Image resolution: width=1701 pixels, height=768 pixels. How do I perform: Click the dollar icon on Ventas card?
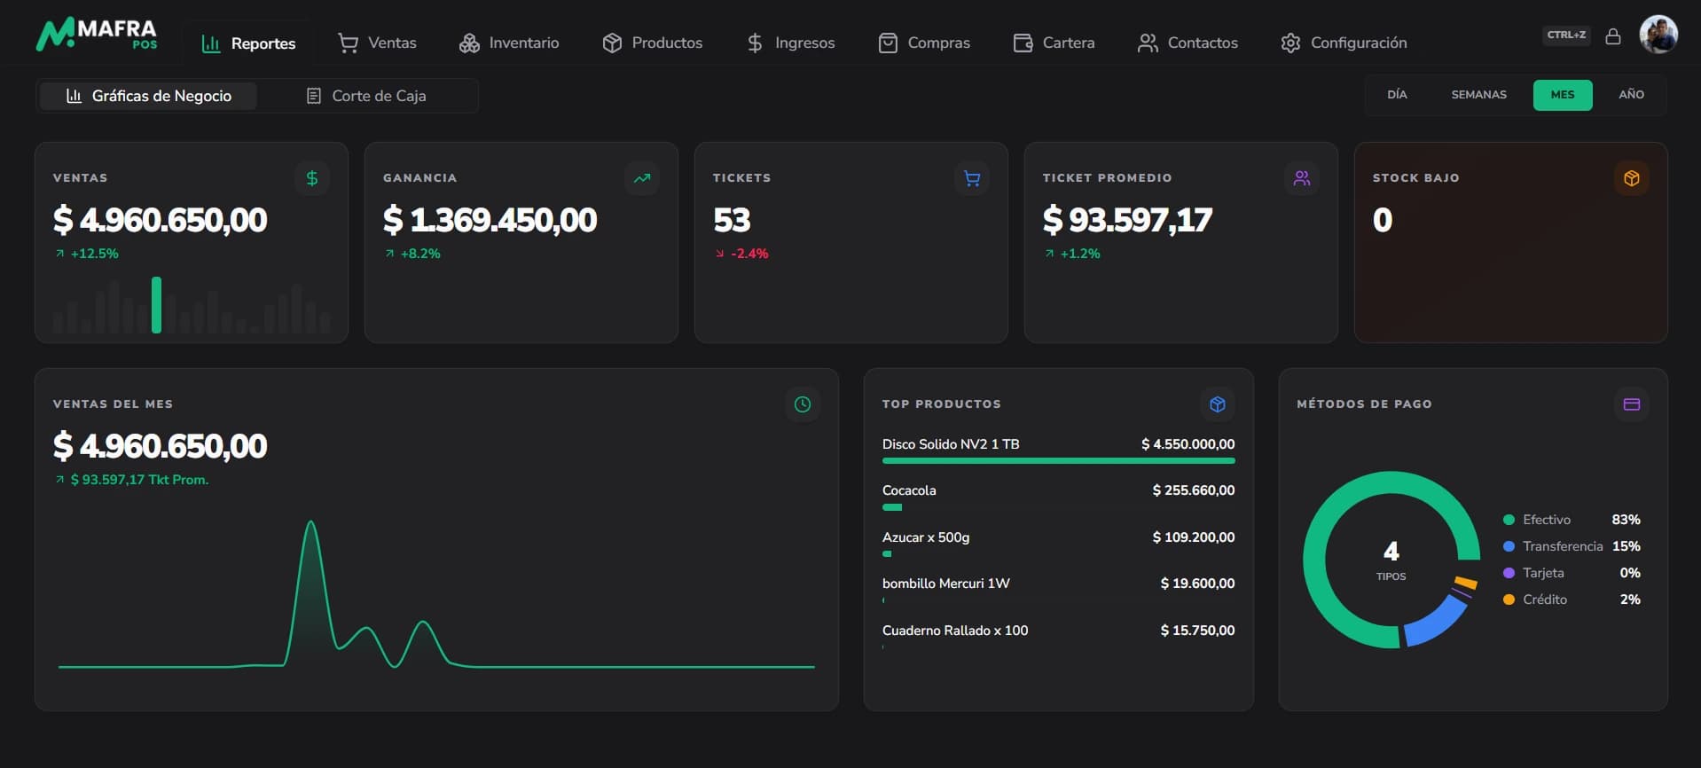pos(312,178)
